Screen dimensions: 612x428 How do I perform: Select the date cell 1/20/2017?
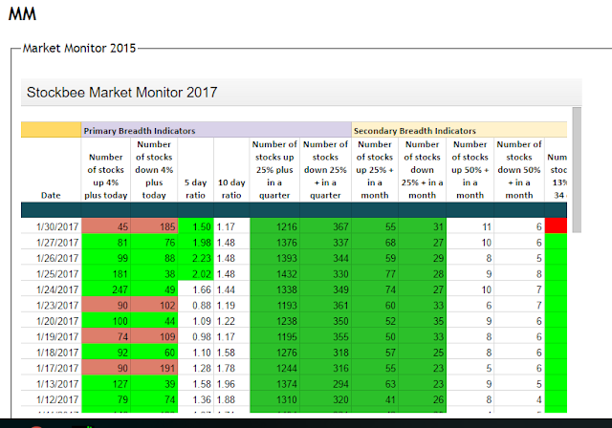click(x=51, y=321)
